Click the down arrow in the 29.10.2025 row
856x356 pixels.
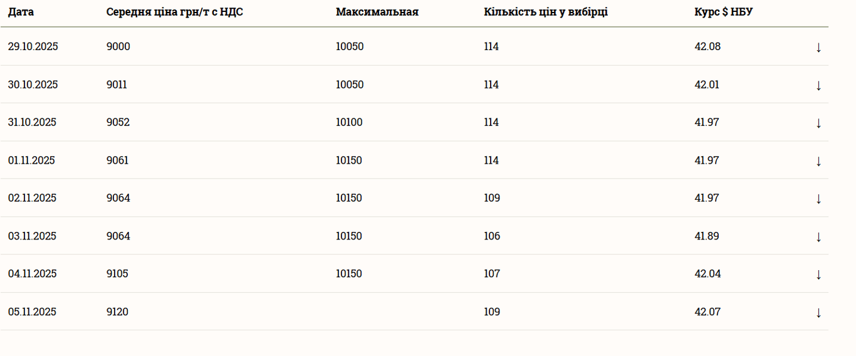pyautogui.click(x=818, y=47)
